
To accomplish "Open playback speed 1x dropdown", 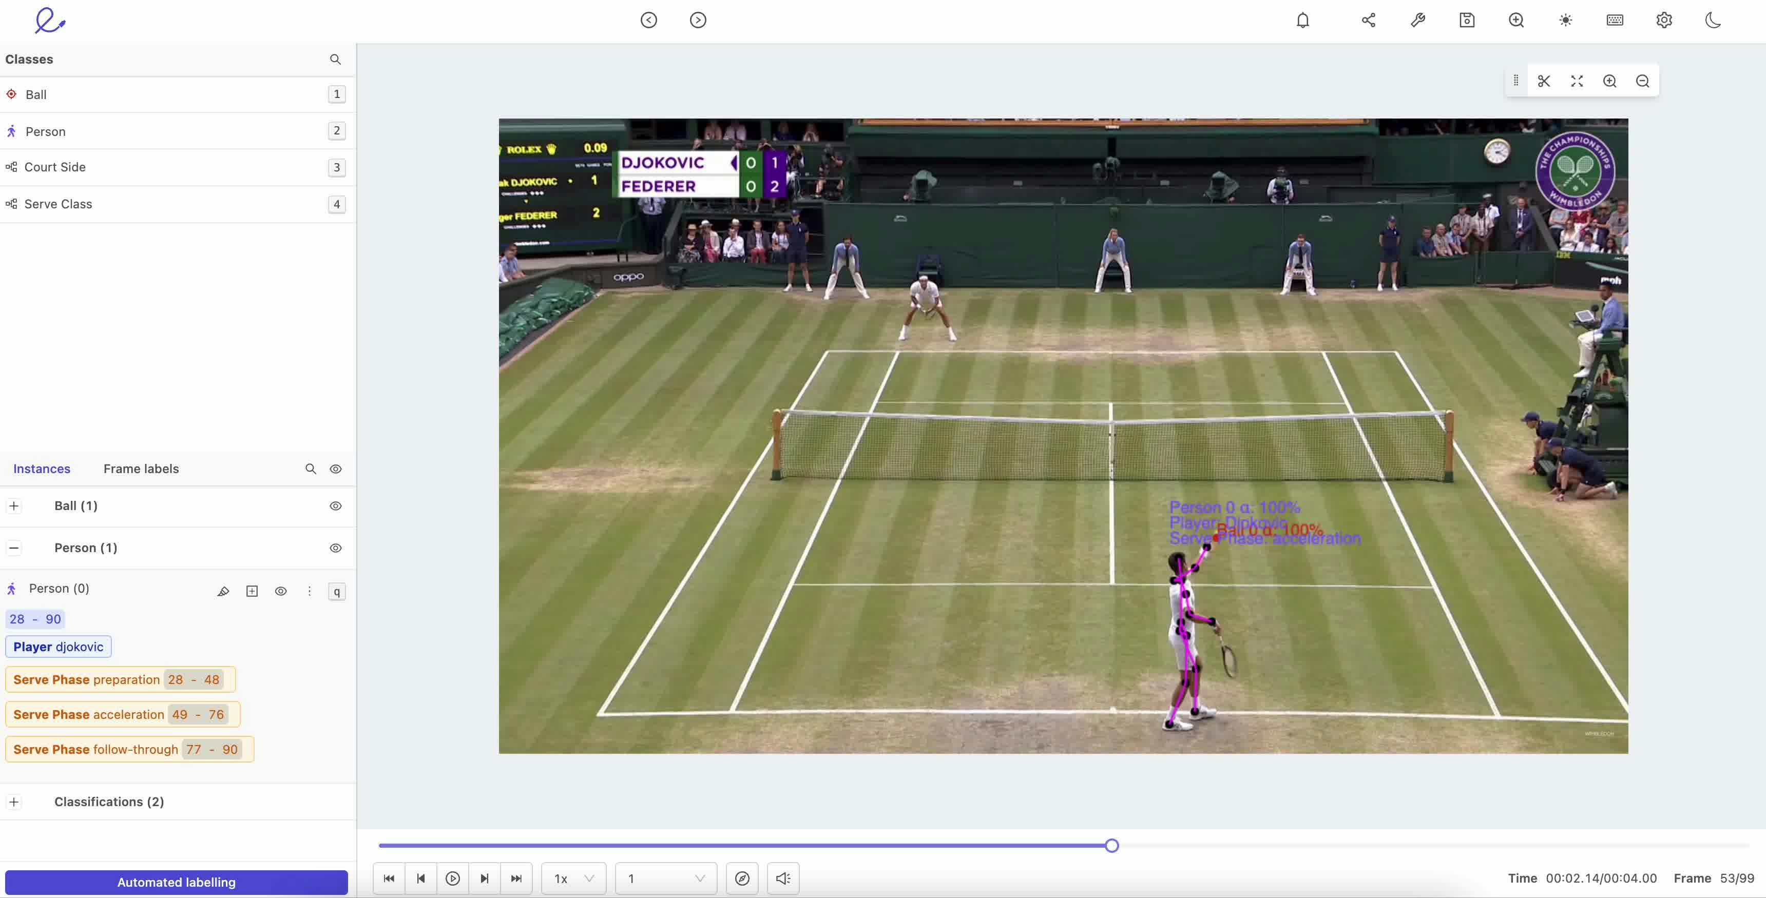I will pyautogui.click(x=573, y=878).
